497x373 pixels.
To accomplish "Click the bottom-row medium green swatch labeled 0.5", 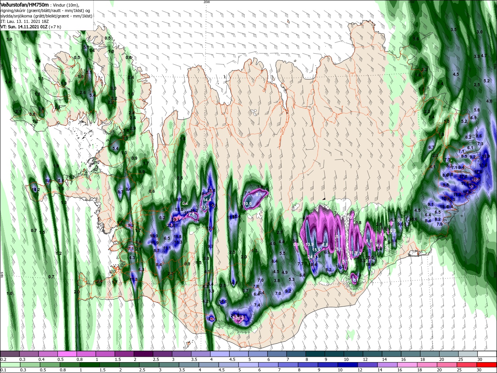I will click(x=50, y=365).
